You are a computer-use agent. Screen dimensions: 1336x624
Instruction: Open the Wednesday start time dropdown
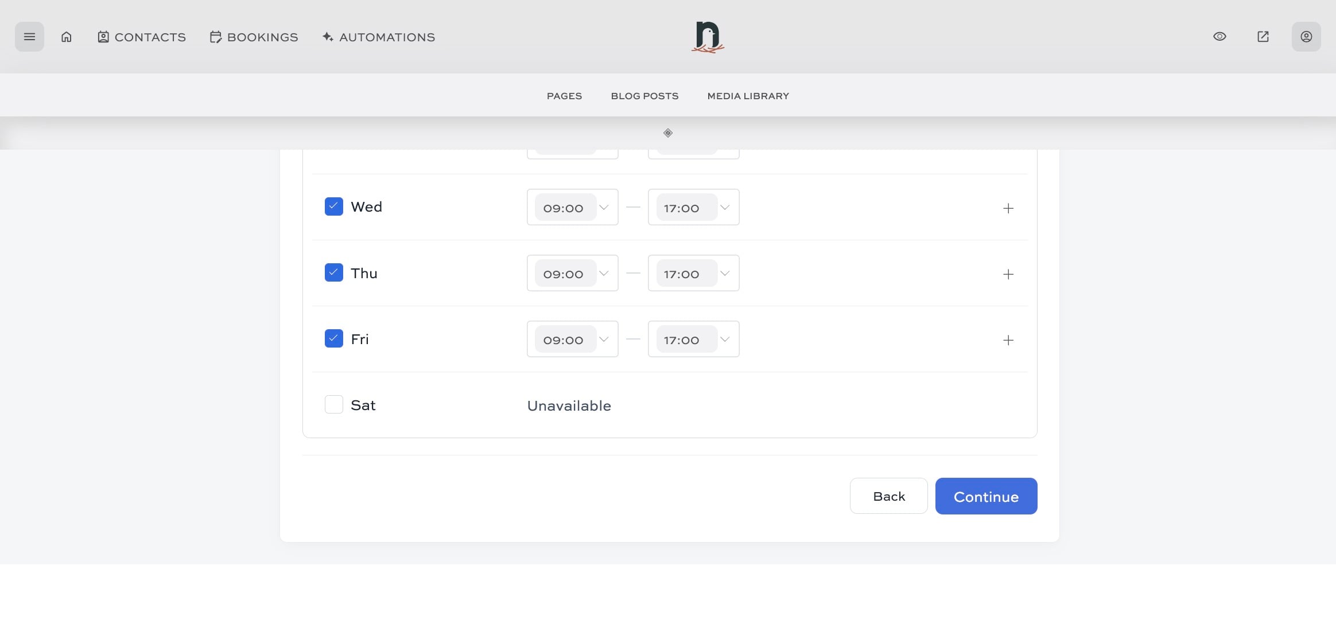pos(572,207)
